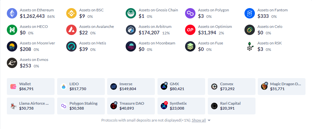Viewport: 312px width, 129px height.
Task: Click the Ethereum chain icon
Action: coord(12,13)
